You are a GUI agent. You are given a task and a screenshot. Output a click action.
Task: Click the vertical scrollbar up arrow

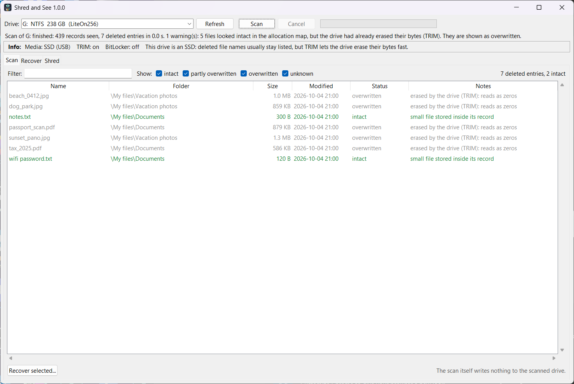pyautogui.click(x=562, y=85)
